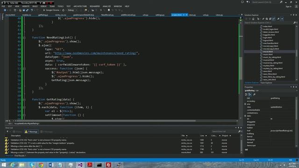
Task: Switch to the settings.py document tab
Action: (x=160, y=15)
